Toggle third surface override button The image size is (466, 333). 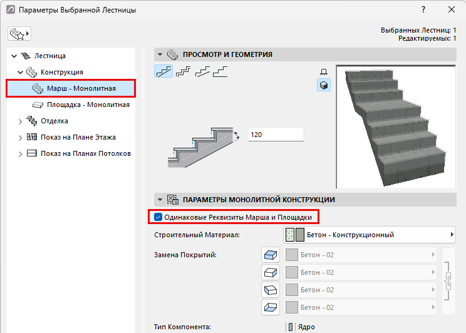(271, 290)
